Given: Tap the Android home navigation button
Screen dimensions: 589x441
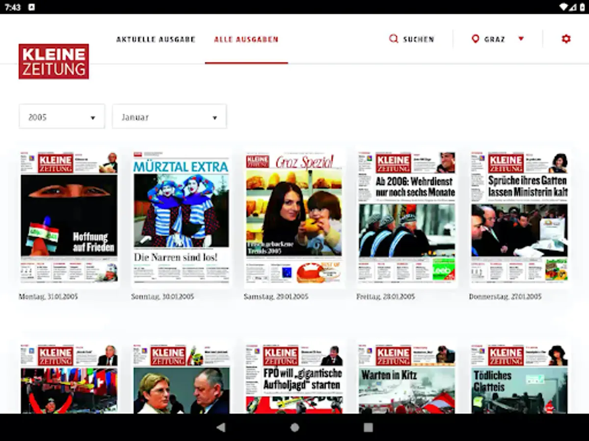Looking at the screenshot, I should 294,427.
